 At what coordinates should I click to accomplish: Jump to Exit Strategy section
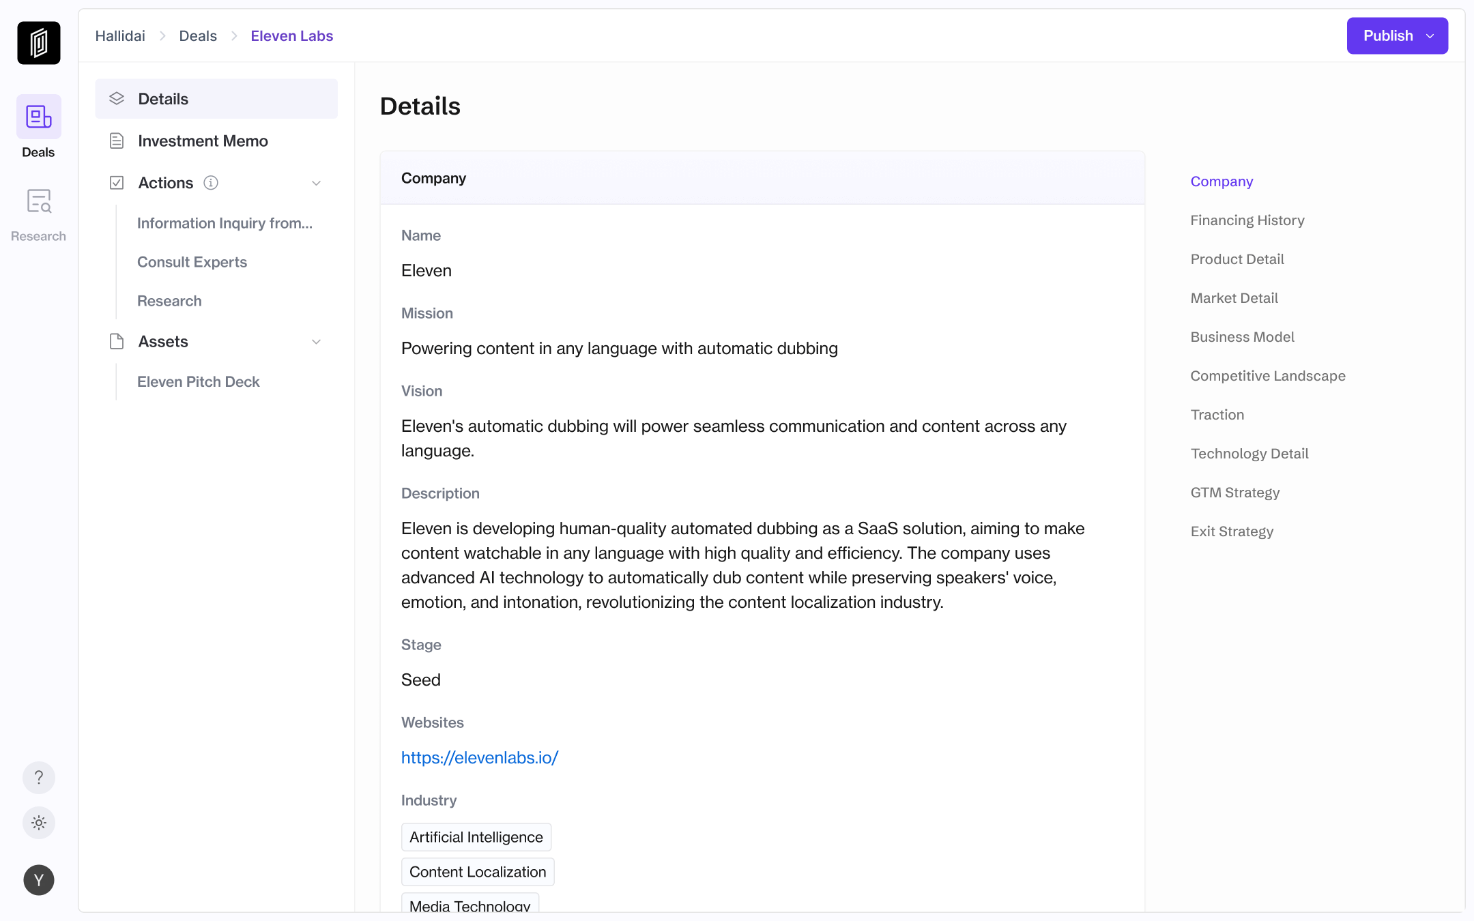[1232, 531]
